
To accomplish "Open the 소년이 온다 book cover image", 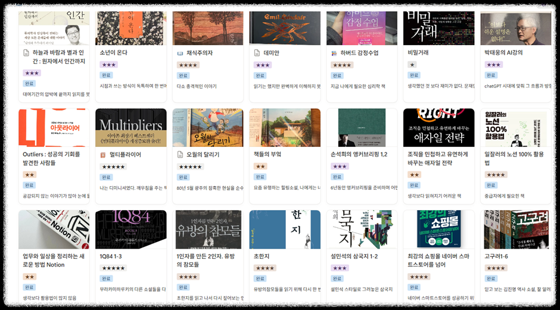I will click(x=130, y=28).
